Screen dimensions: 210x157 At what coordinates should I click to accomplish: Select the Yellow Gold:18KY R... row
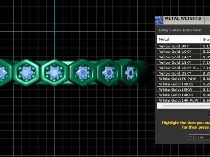pos(183,68)
